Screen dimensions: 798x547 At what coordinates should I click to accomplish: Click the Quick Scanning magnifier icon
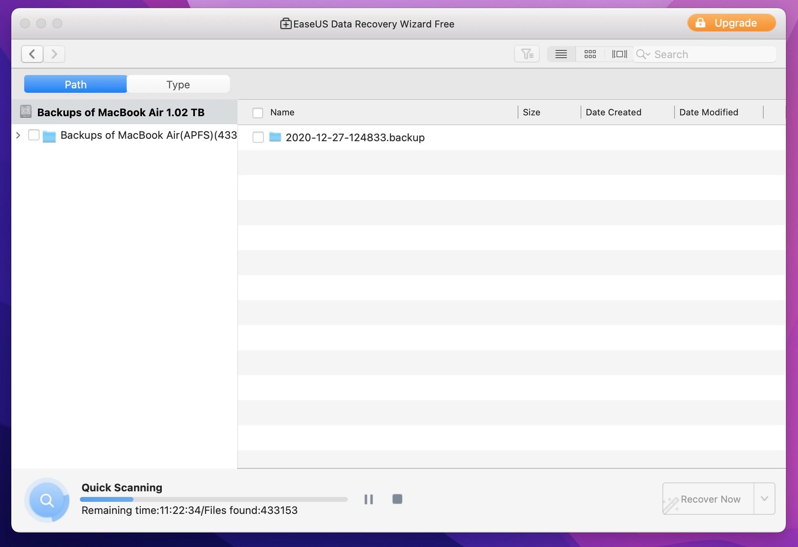[47, 500]
